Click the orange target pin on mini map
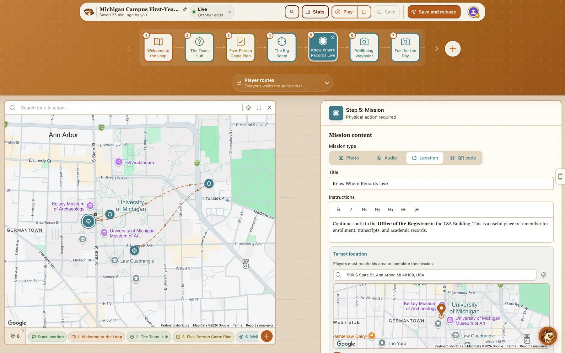Viewport: 565px width, 353px height. [x=441, y=309]
